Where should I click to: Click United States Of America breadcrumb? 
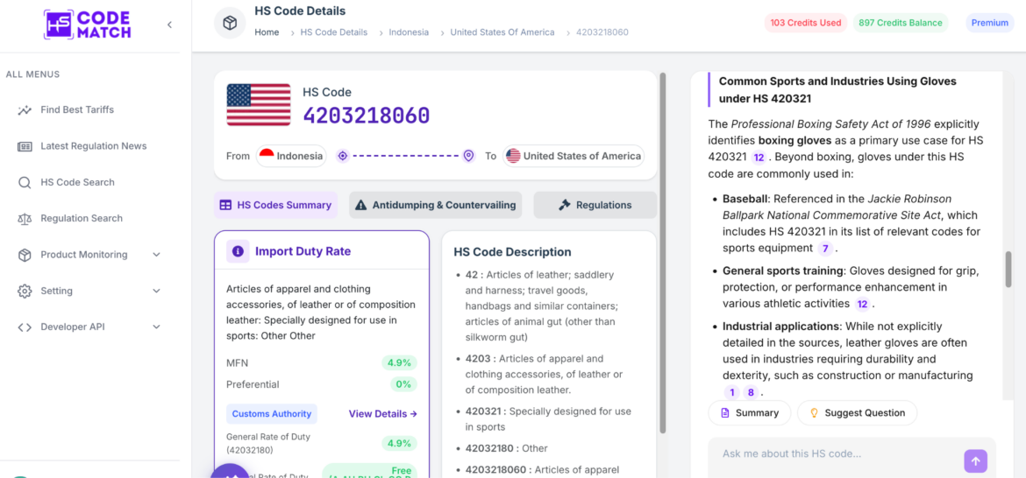[x=502, y=32]
